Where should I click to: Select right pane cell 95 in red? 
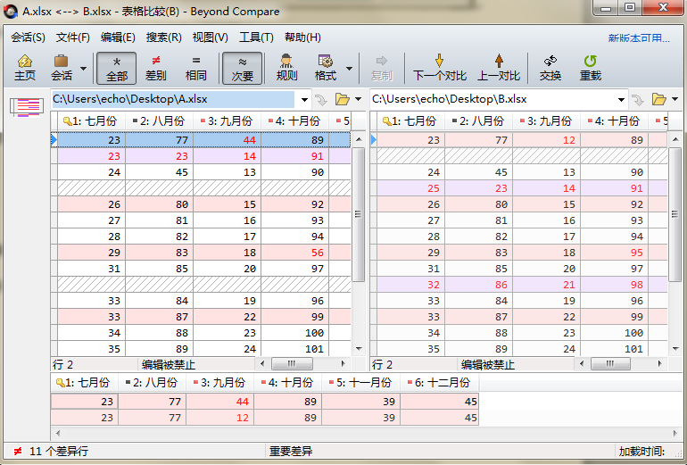(614, 253)
